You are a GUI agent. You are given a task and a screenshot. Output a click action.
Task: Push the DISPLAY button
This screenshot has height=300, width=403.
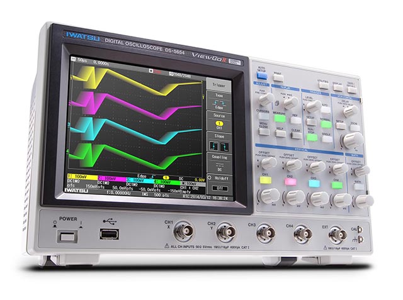[x=338, y=88]
